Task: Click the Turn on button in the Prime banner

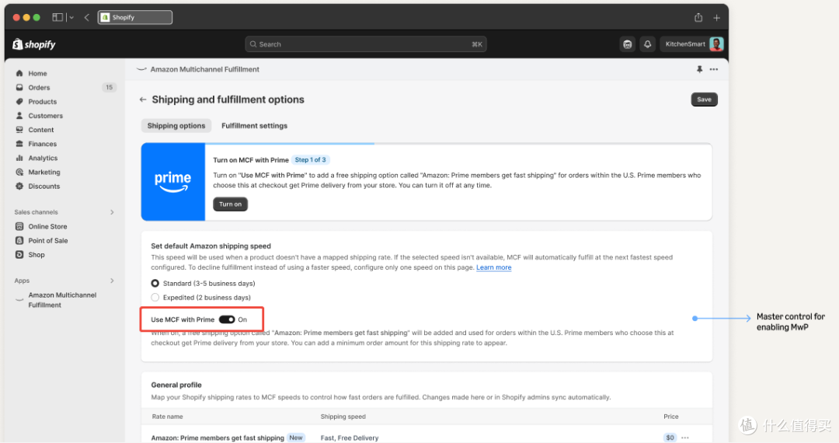Action: click(230, 204)
